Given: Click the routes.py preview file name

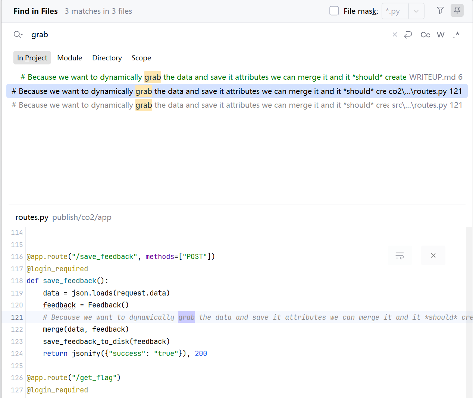Looking at the screenshot, I should coord(32,217).
